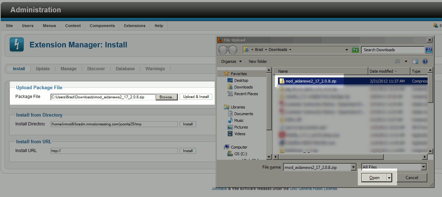The image size is (442, 197).
Task: Sort by the Date modified column header
Action: (x=389, y=71)
